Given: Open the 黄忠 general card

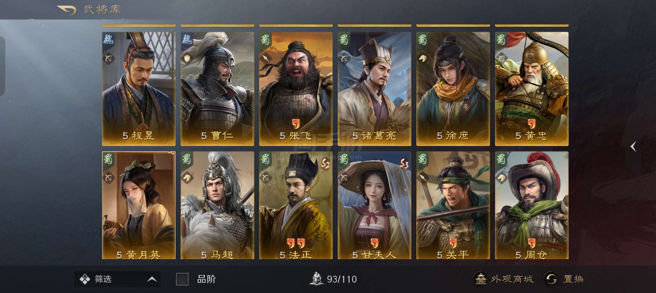Looking at the screenshot, I should coord(532,89).
